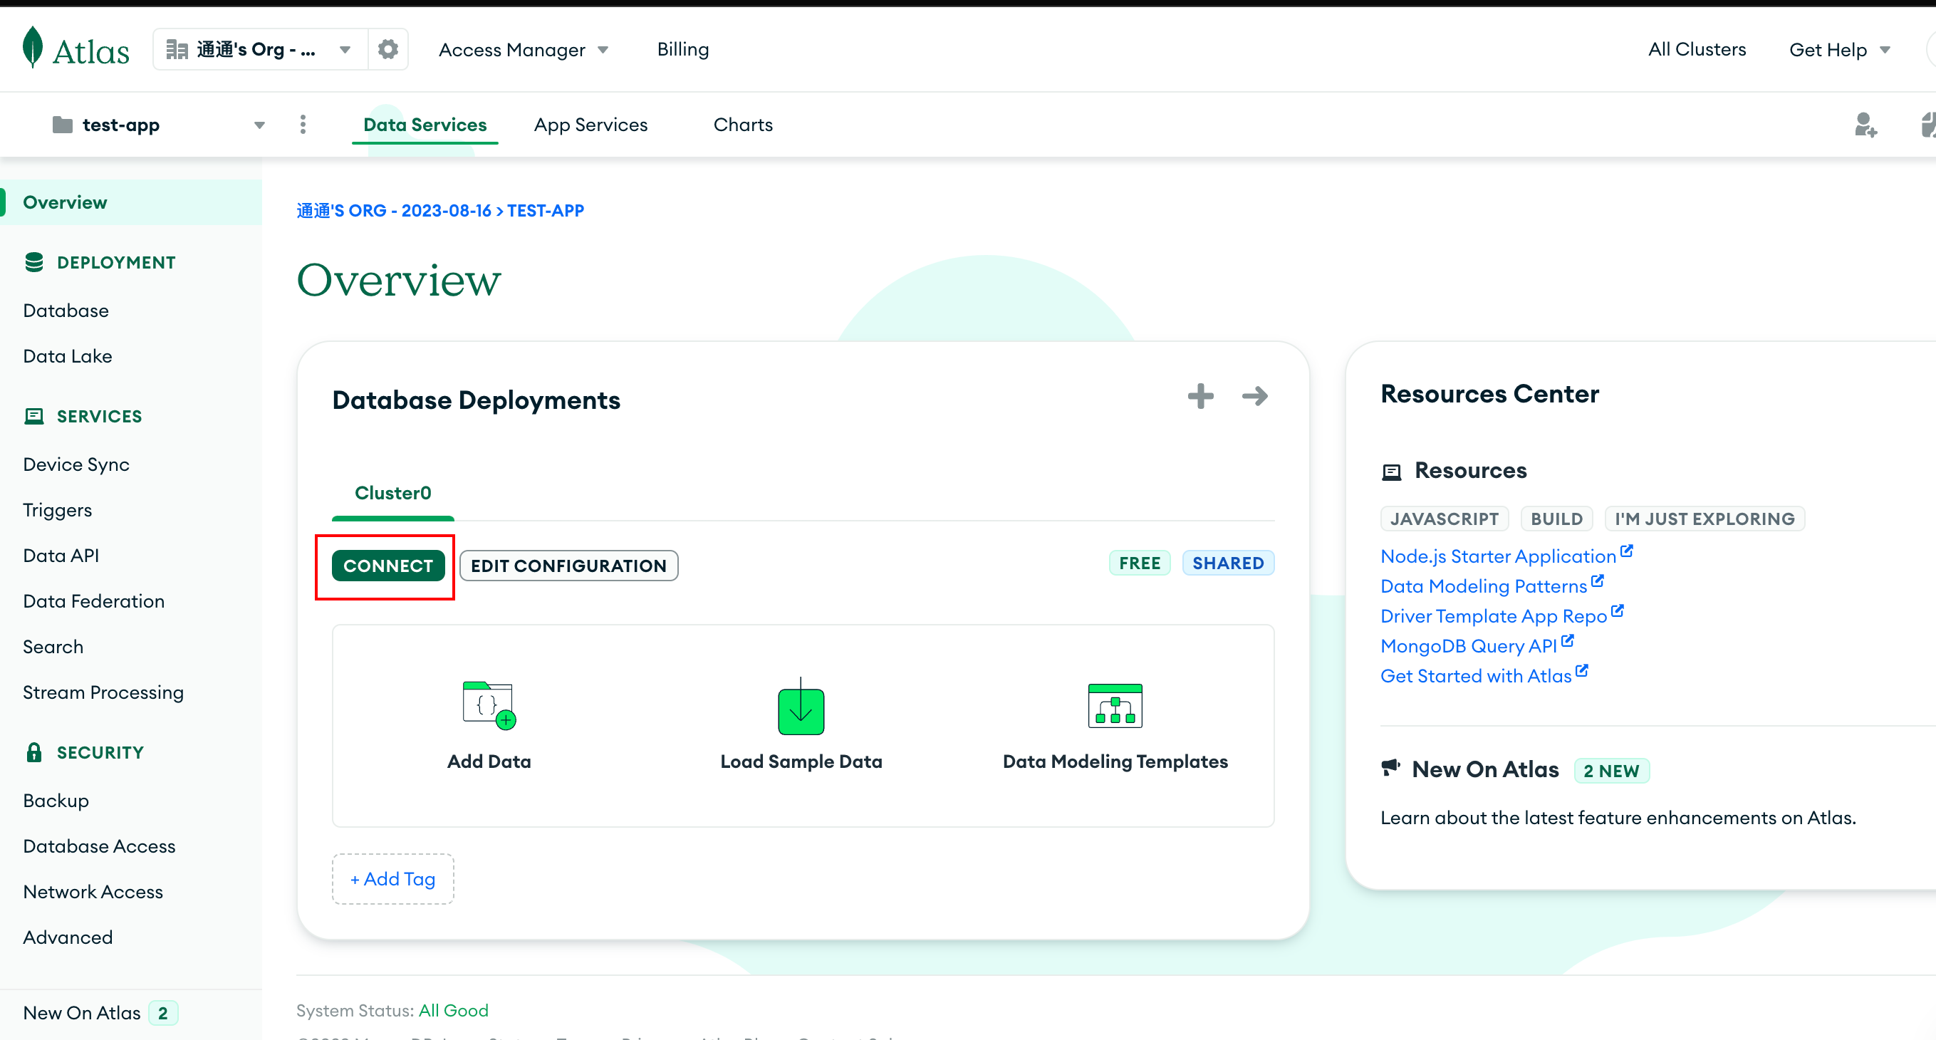This screenshot has height=1040, width=1936.
Task: Open Network Access in the sidebar
Action: (93, 892)
